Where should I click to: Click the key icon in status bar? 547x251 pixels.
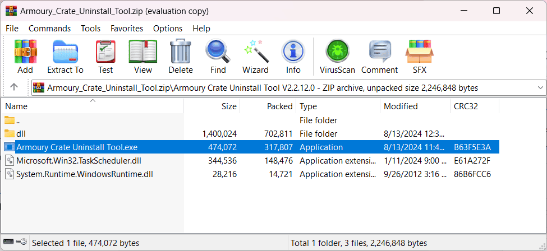[x=22, y=241]
